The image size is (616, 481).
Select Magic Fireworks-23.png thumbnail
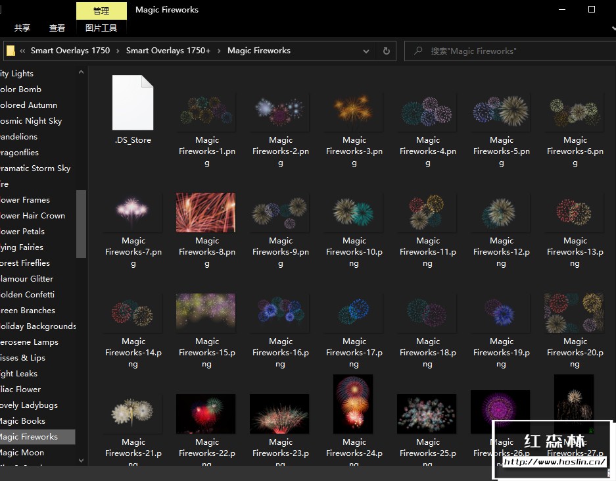[x=279, y=414]
